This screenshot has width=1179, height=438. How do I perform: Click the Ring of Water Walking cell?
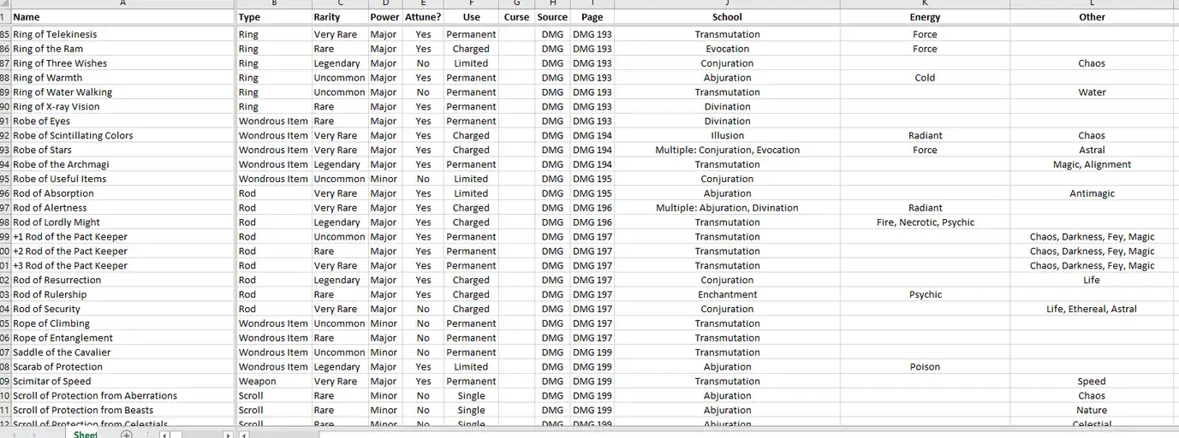pos(122,92)
